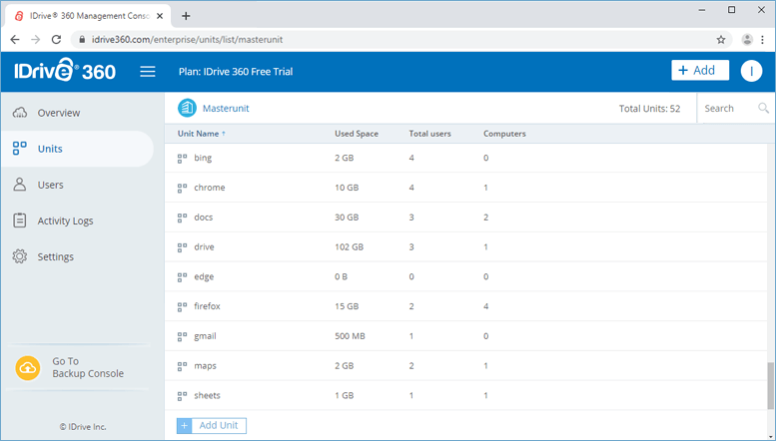Sort by Used Space column header
776x441 pixels.
coord(357,134)
